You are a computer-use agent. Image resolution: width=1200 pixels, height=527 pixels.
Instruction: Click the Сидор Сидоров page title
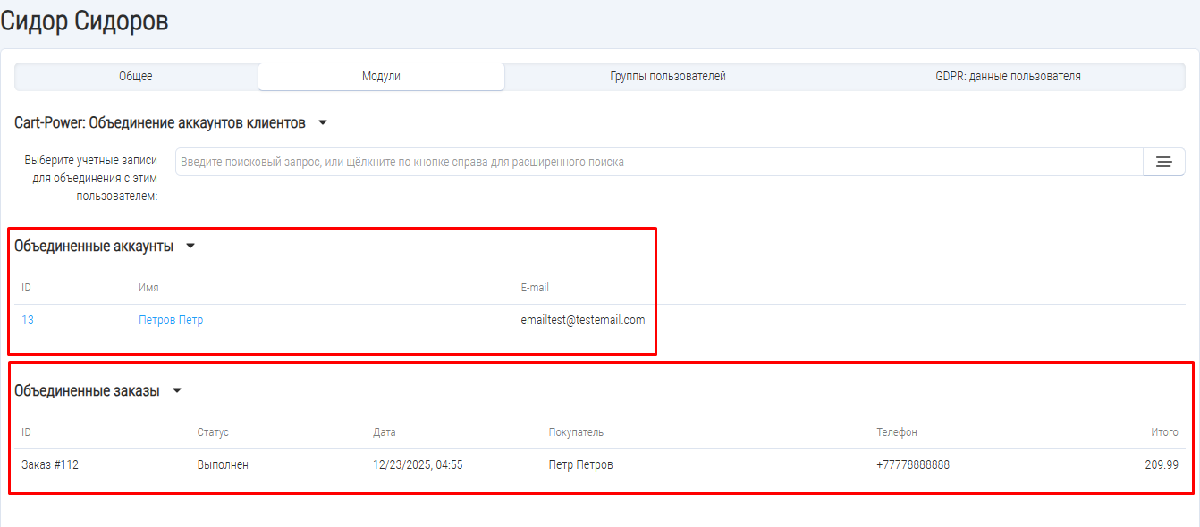point(84,21)
